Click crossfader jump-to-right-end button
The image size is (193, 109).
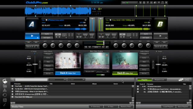(107, 47)
